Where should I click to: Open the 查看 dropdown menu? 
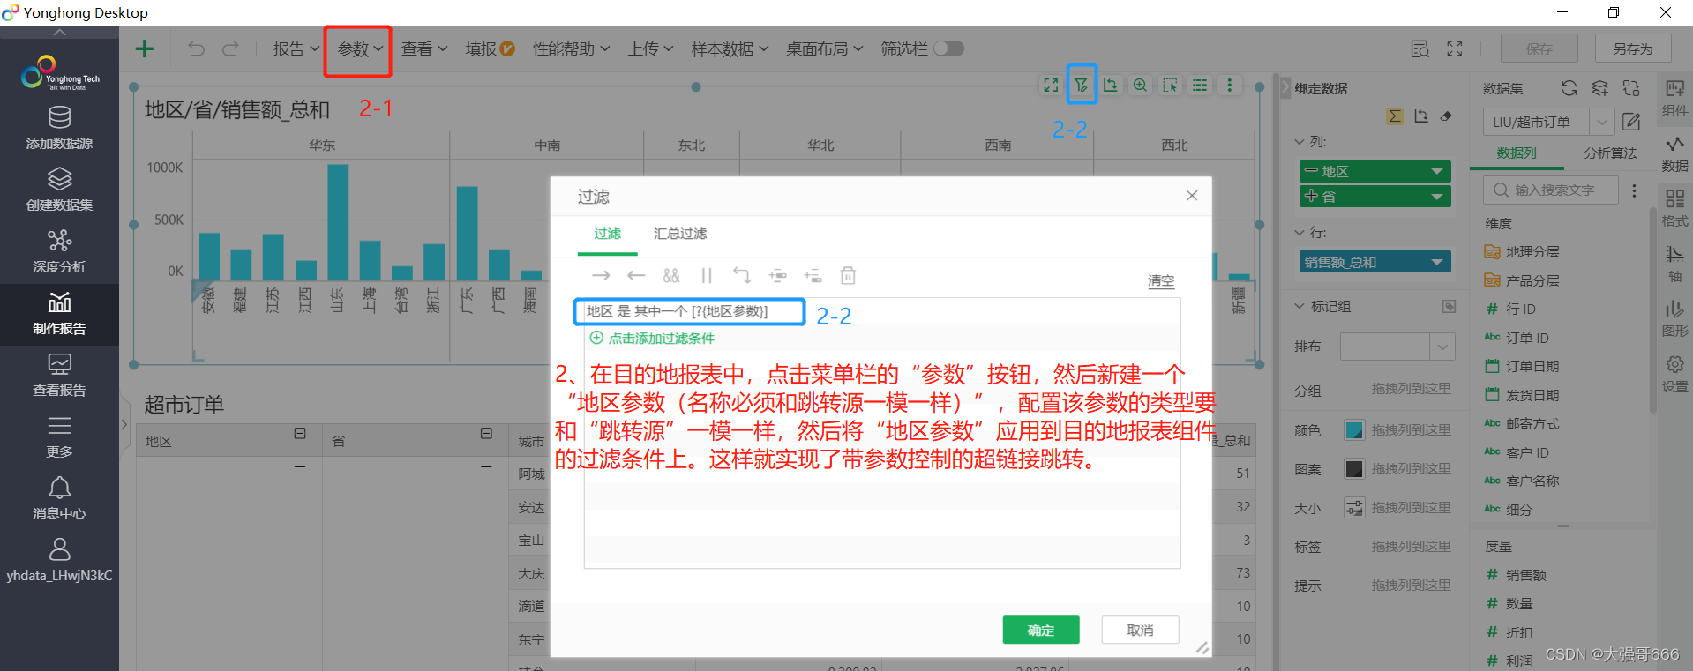click(424, 49)
